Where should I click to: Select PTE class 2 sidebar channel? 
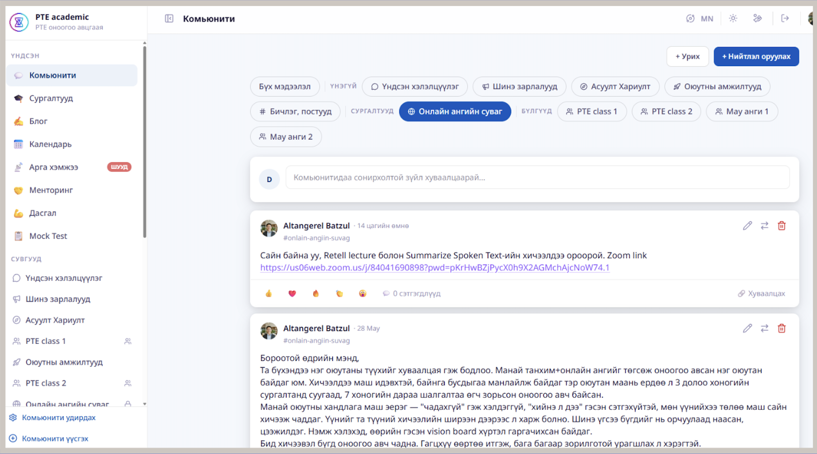coord(72,383)
